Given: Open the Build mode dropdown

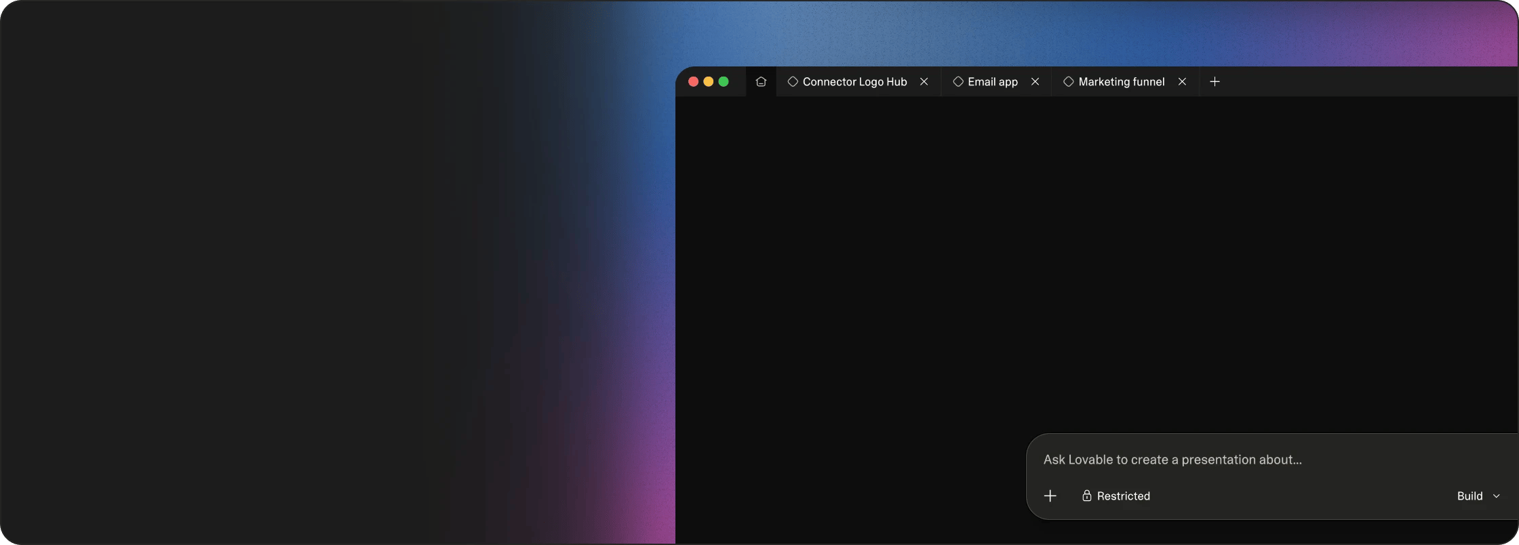Looking at the screenshot, I should (x=1470, y=496).
